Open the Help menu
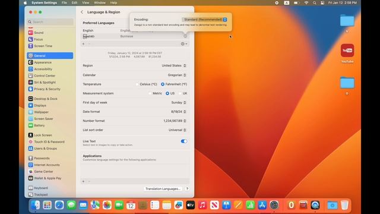This screenshot has height=214, width=380. pos(113,3)
